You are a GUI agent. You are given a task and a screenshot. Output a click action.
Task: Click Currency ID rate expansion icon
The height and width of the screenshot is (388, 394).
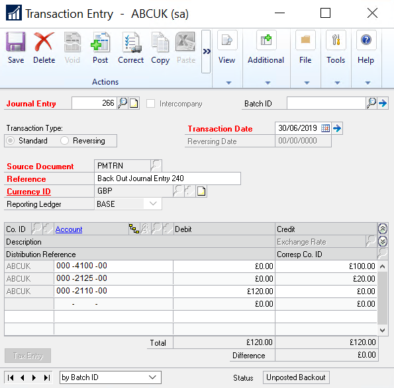pyautogui.click(x=190, y=191)
